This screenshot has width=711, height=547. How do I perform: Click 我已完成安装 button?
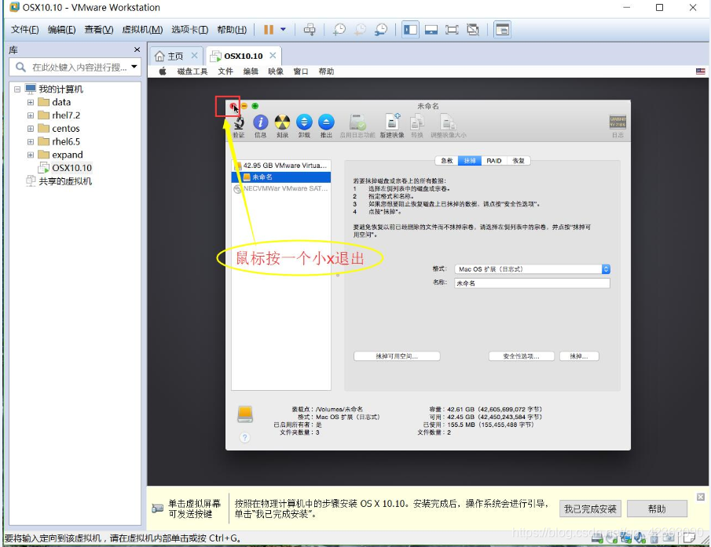tap(590, 509)
